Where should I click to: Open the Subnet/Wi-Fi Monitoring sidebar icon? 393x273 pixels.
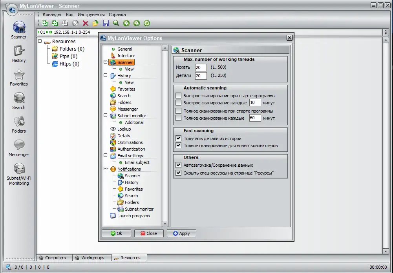(19, 169)
